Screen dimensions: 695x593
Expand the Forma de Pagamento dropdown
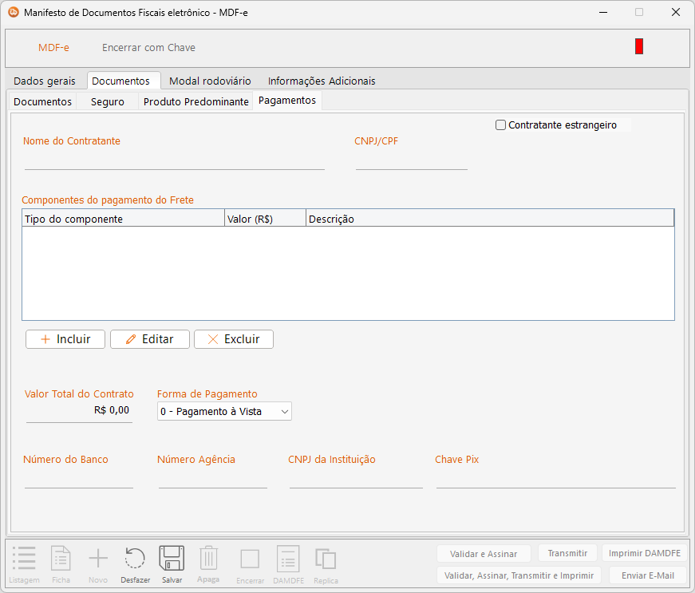pos(224,412)
